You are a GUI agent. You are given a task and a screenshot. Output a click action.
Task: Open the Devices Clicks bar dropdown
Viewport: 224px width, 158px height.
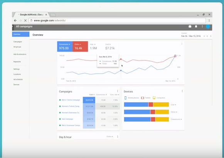click(x=174, y=112)
